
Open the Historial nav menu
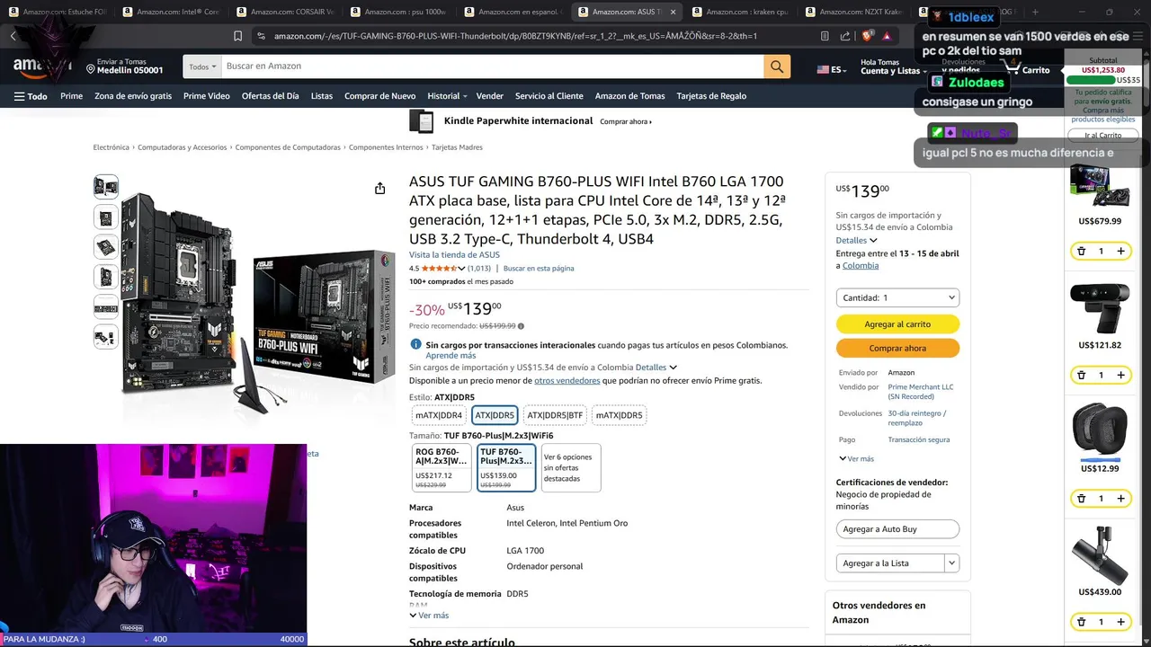(x=447, y=96)
